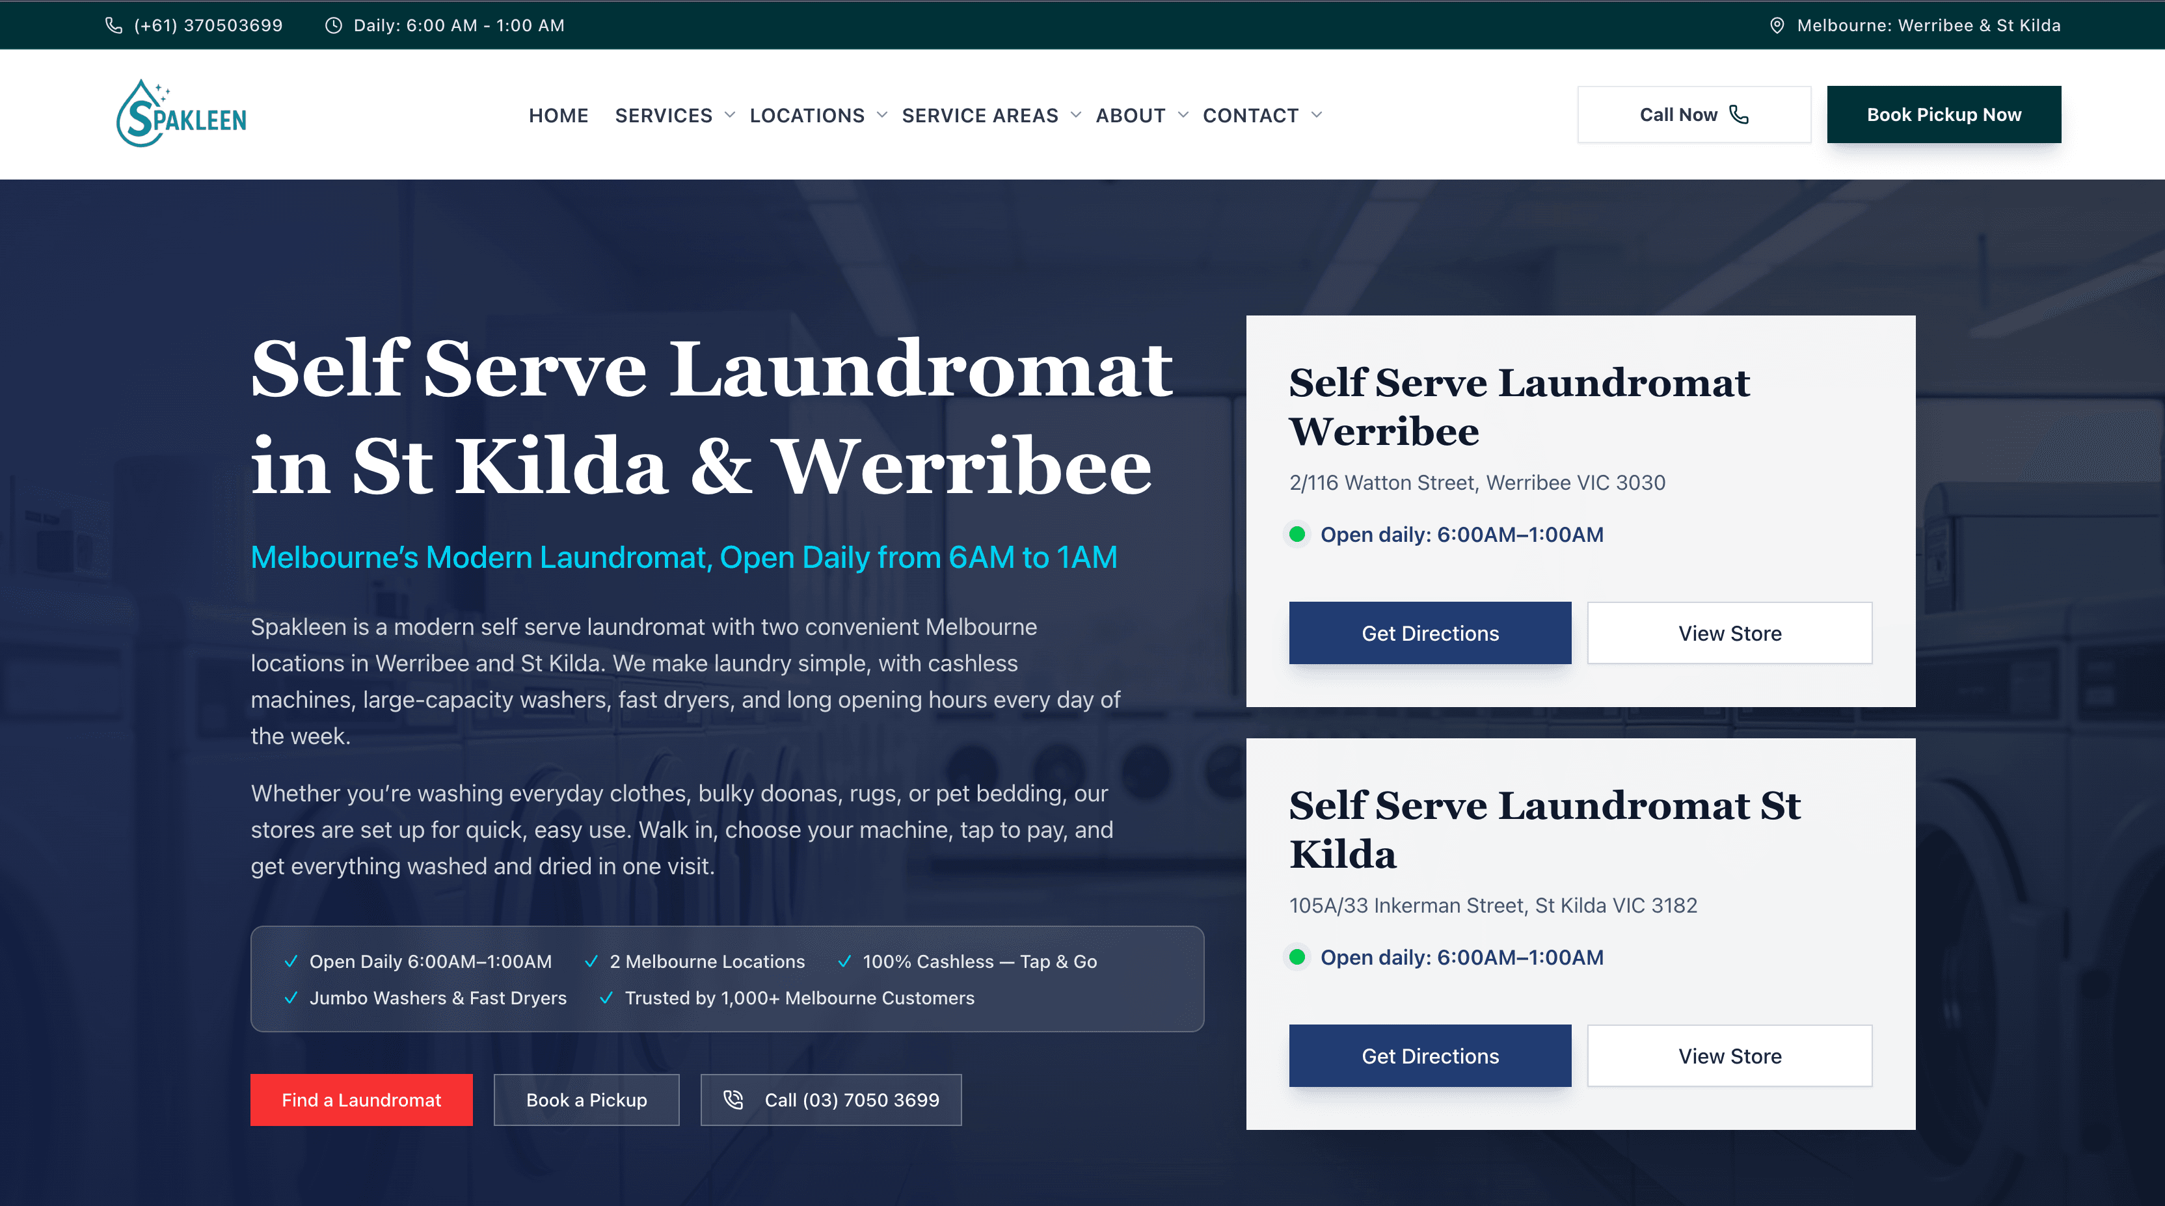Image resolution: width=2165 pixels, height=1206 pixels.
Task: Go to the HOME menu item
Action: coord(558,115)
